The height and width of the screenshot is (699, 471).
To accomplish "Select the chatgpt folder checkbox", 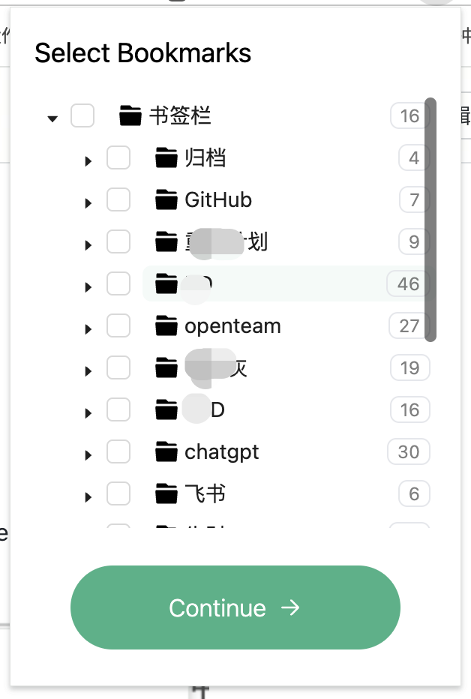I will [118, 452].
